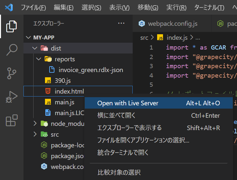The image size is (237, 180).
Task: Collapse the reports folder chevron
Action: pyautogui.click(x=39, y=59)
